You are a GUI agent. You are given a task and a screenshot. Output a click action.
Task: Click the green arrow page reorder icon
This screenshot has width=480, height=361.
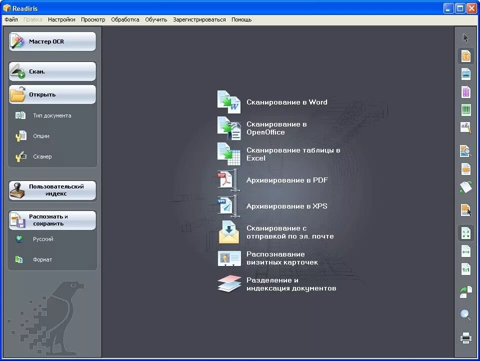[x=465, y=292]
